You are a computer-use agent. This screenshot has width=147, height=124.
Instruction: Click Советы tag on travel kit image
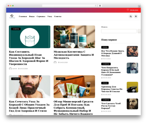click(61, 79)
